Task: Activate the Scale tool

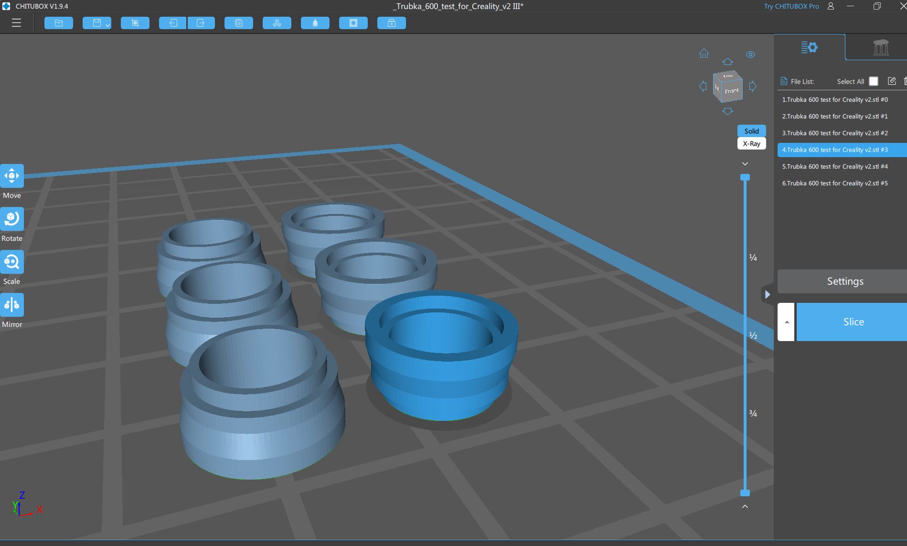Action: coord(11,262)
